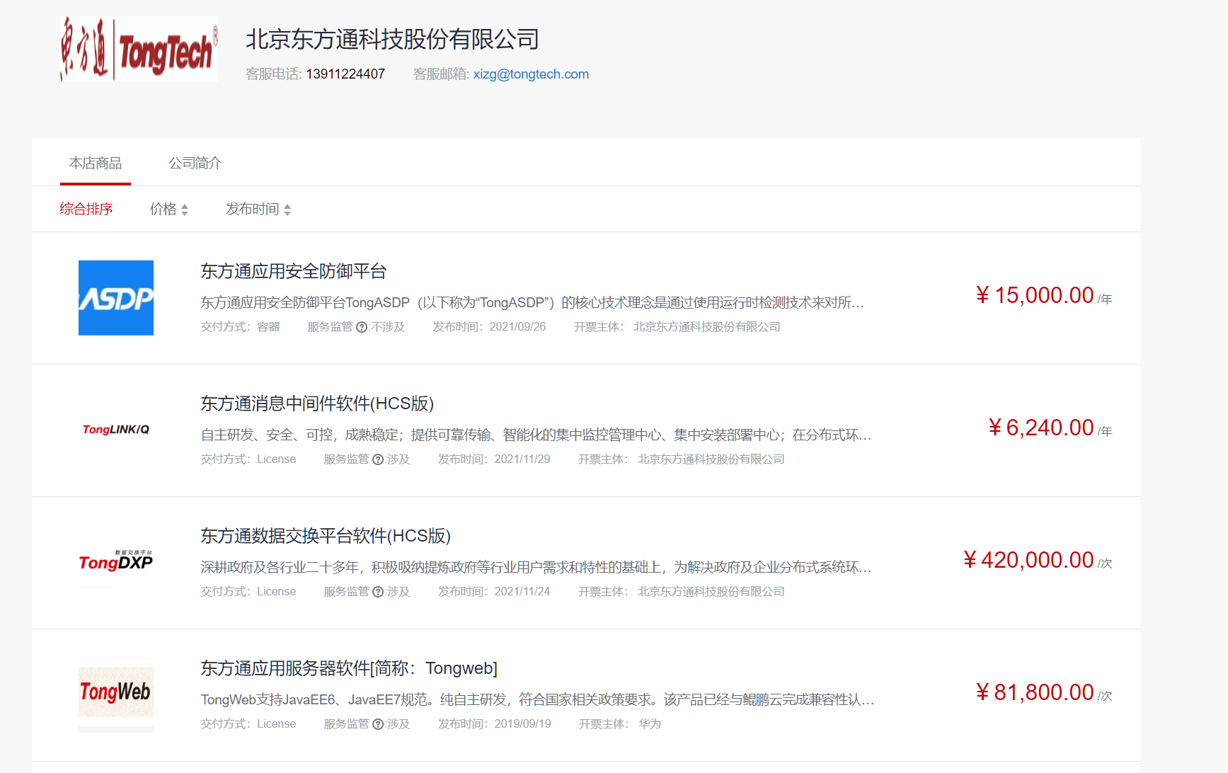
Task: Open the TongWeb product logo
Action: click(116, 692)
